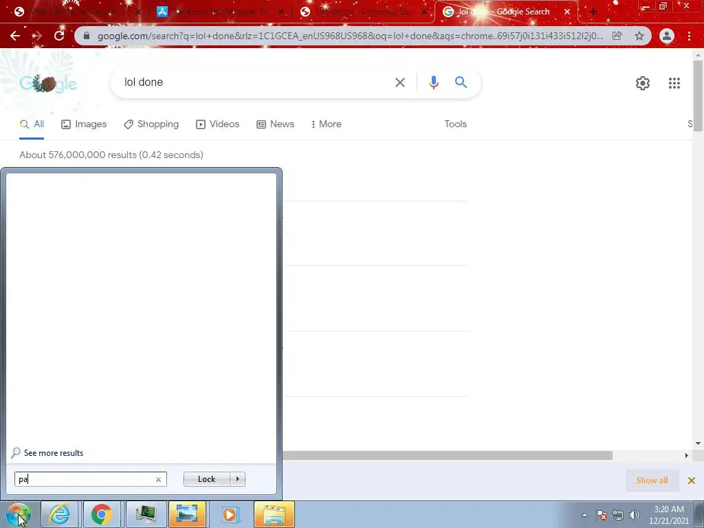Go back using the Chrome back arrow

point(15,36)
